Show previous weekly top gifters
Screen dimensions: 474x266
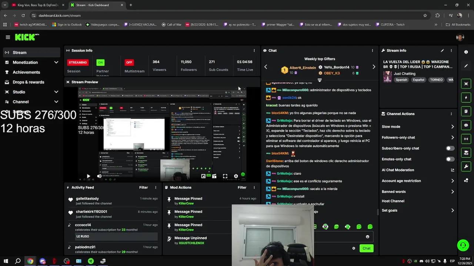click(x=266, y=67)
